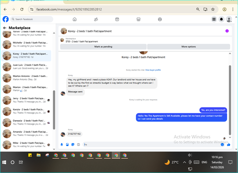The height and width of the screenshot is (173, 238).
Task: Go back using the Marketplace back arrow
Action: (x=5, y=28)
